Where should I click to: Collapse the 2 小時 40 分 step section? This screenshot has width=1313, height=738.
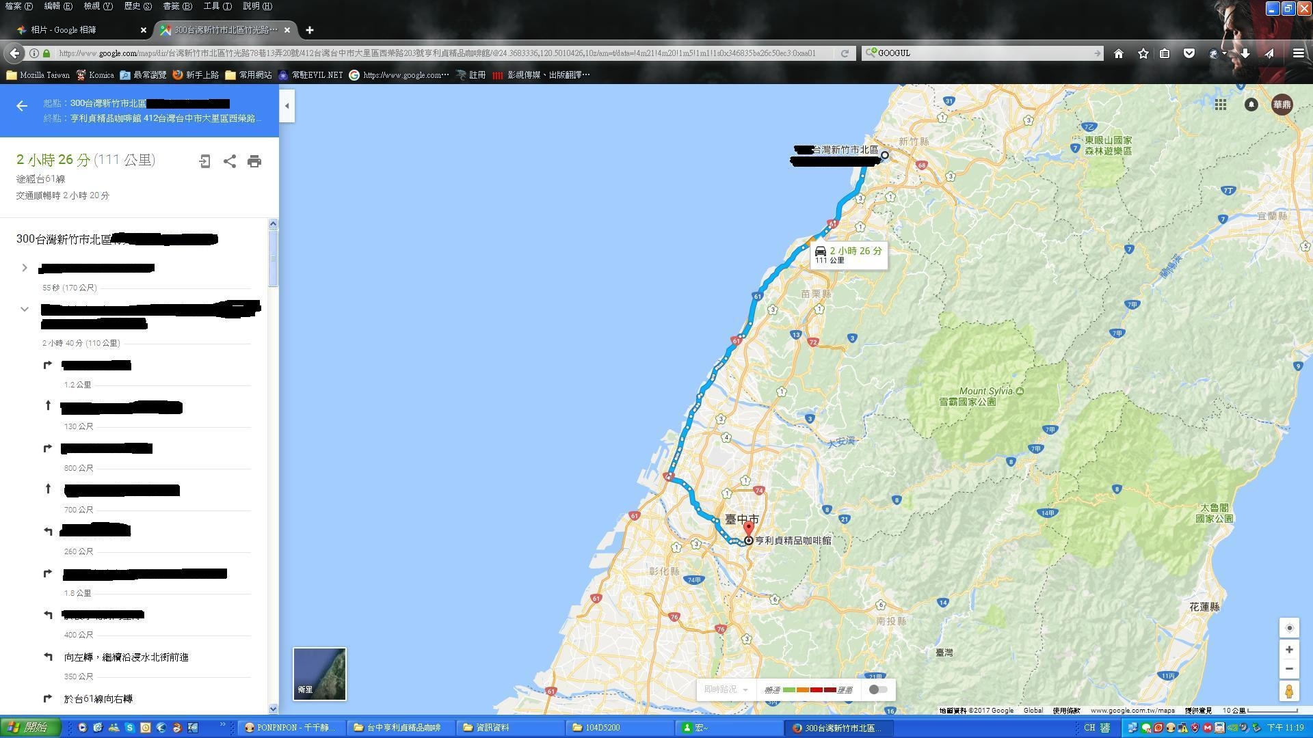[x=25, y=310]
